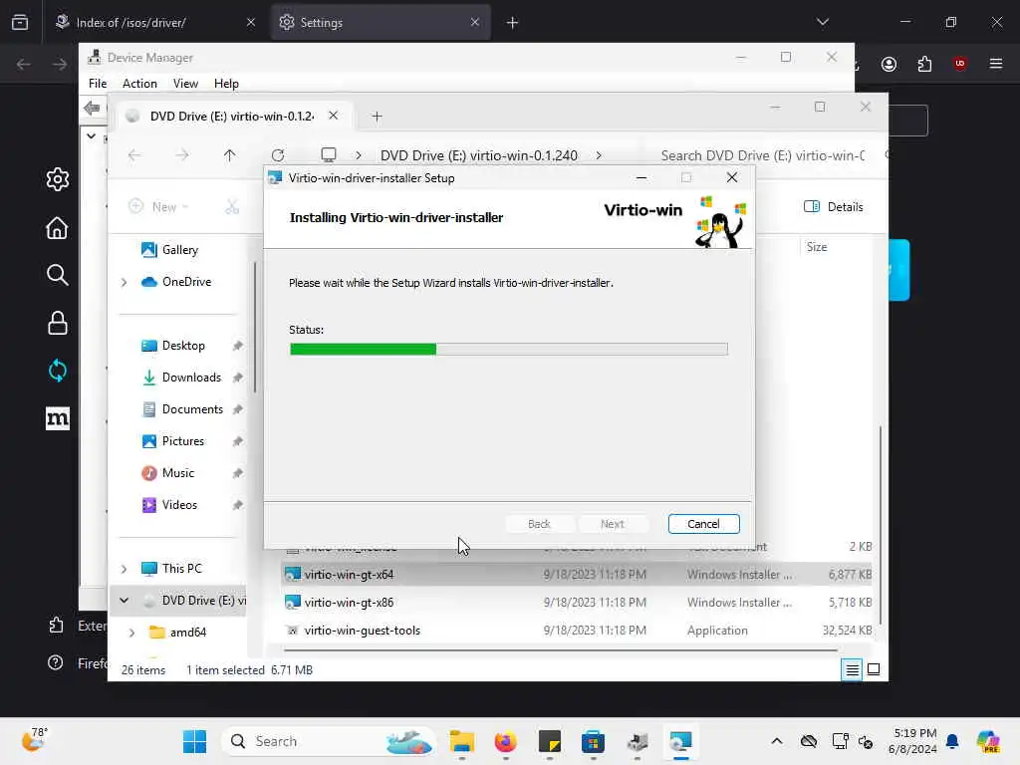Viewport: 1020px width, 765px height.
Task: Open the notification bell icon
Action: 952,741
